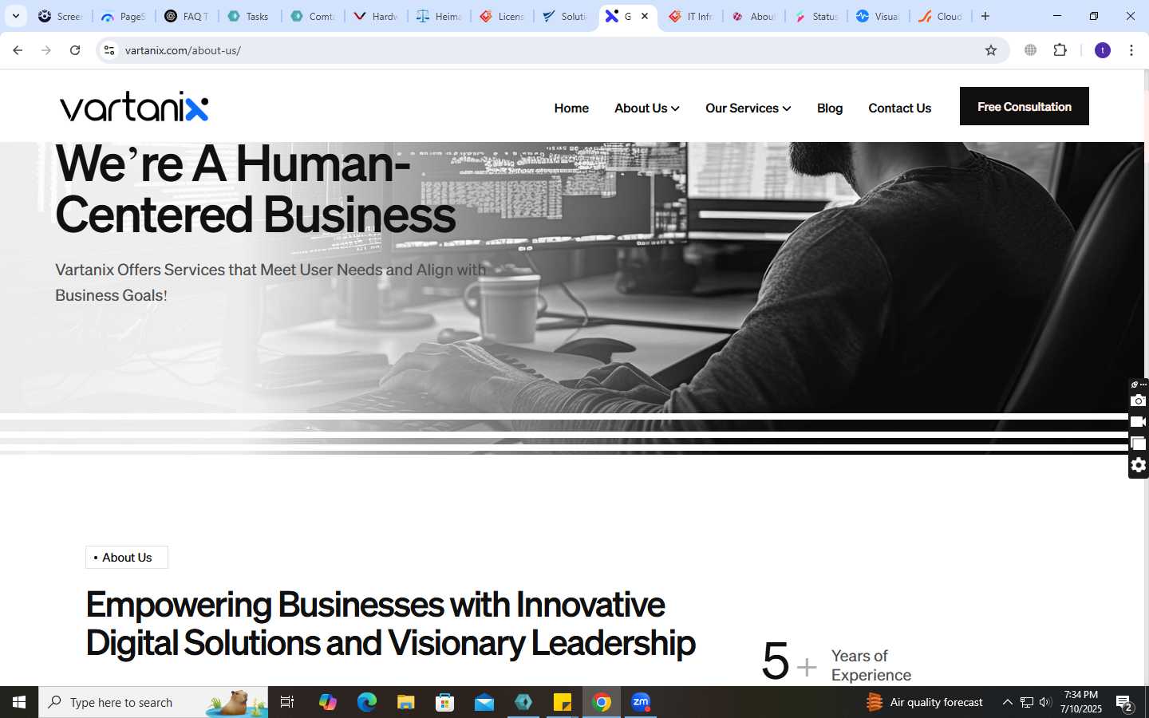Click the screenshot camera icon in side widget
The image size is (1149, 718).
(x=1139, y=400)
